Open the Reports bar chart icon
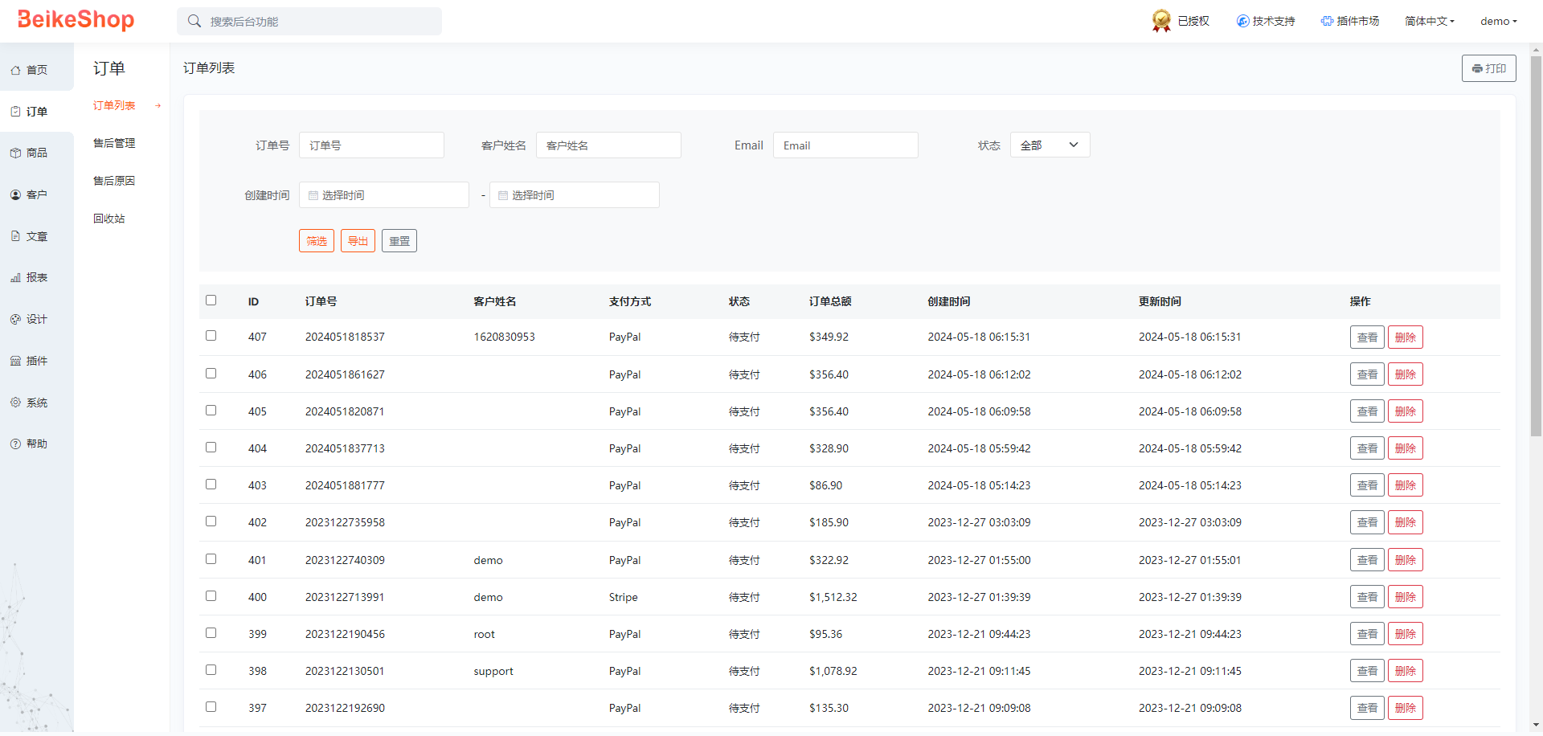The image size is (1543, 736). (15, 278)
